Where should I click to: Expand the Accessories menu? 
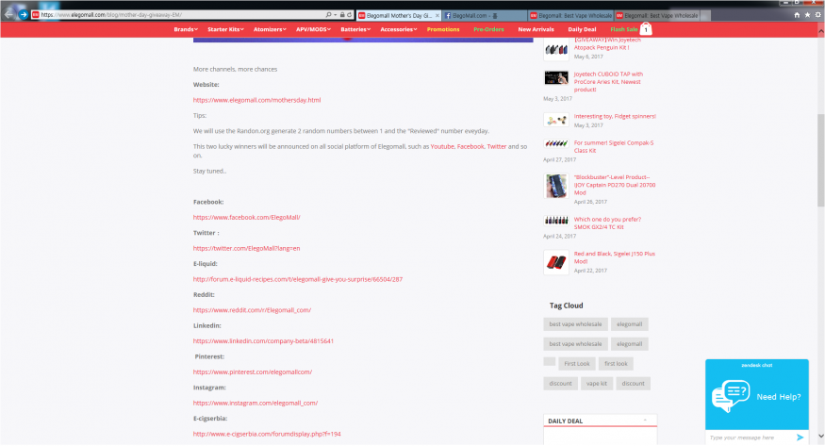399,29
